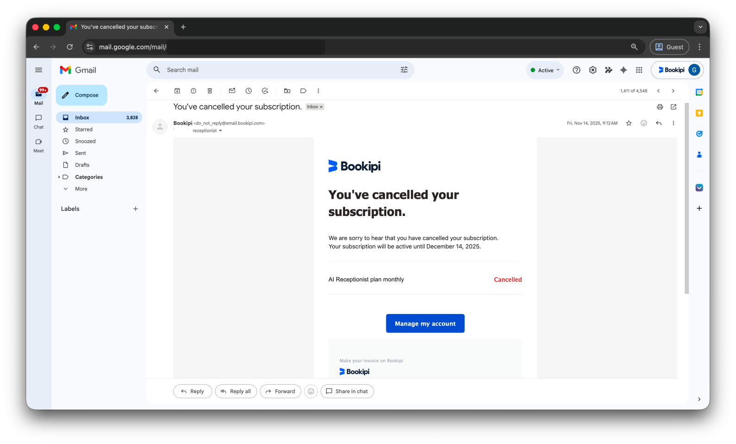Open the Bookipi account avatar
The height and width of the screenshot is (444, 736).
694,70
